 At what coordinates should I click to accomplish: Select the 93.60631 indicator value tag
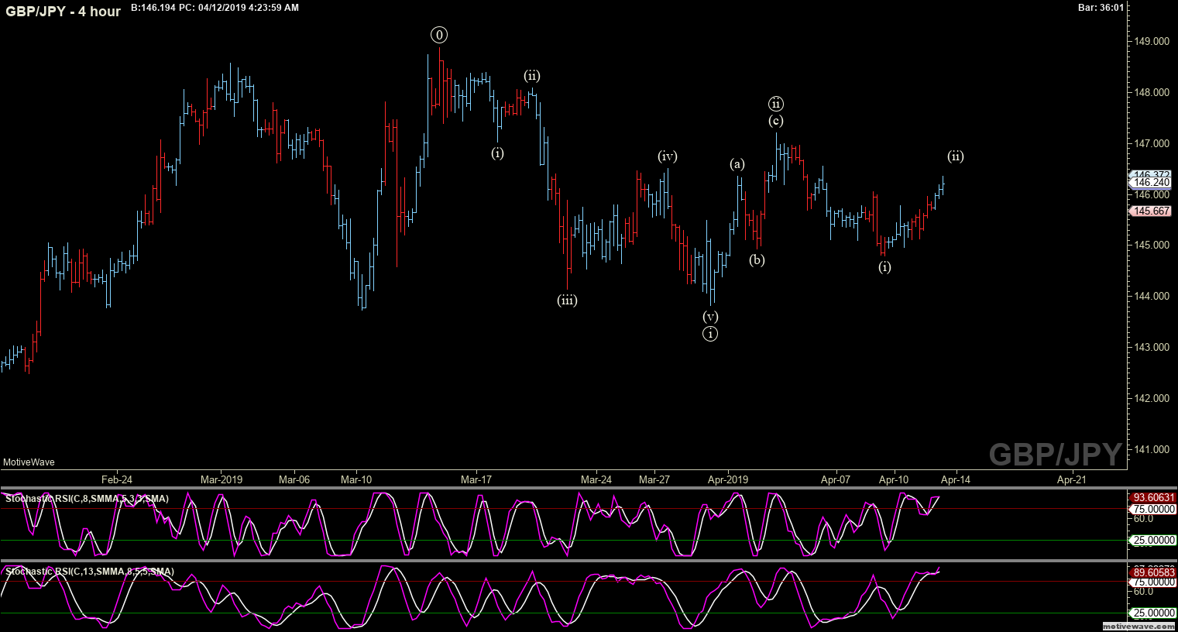1154,498
